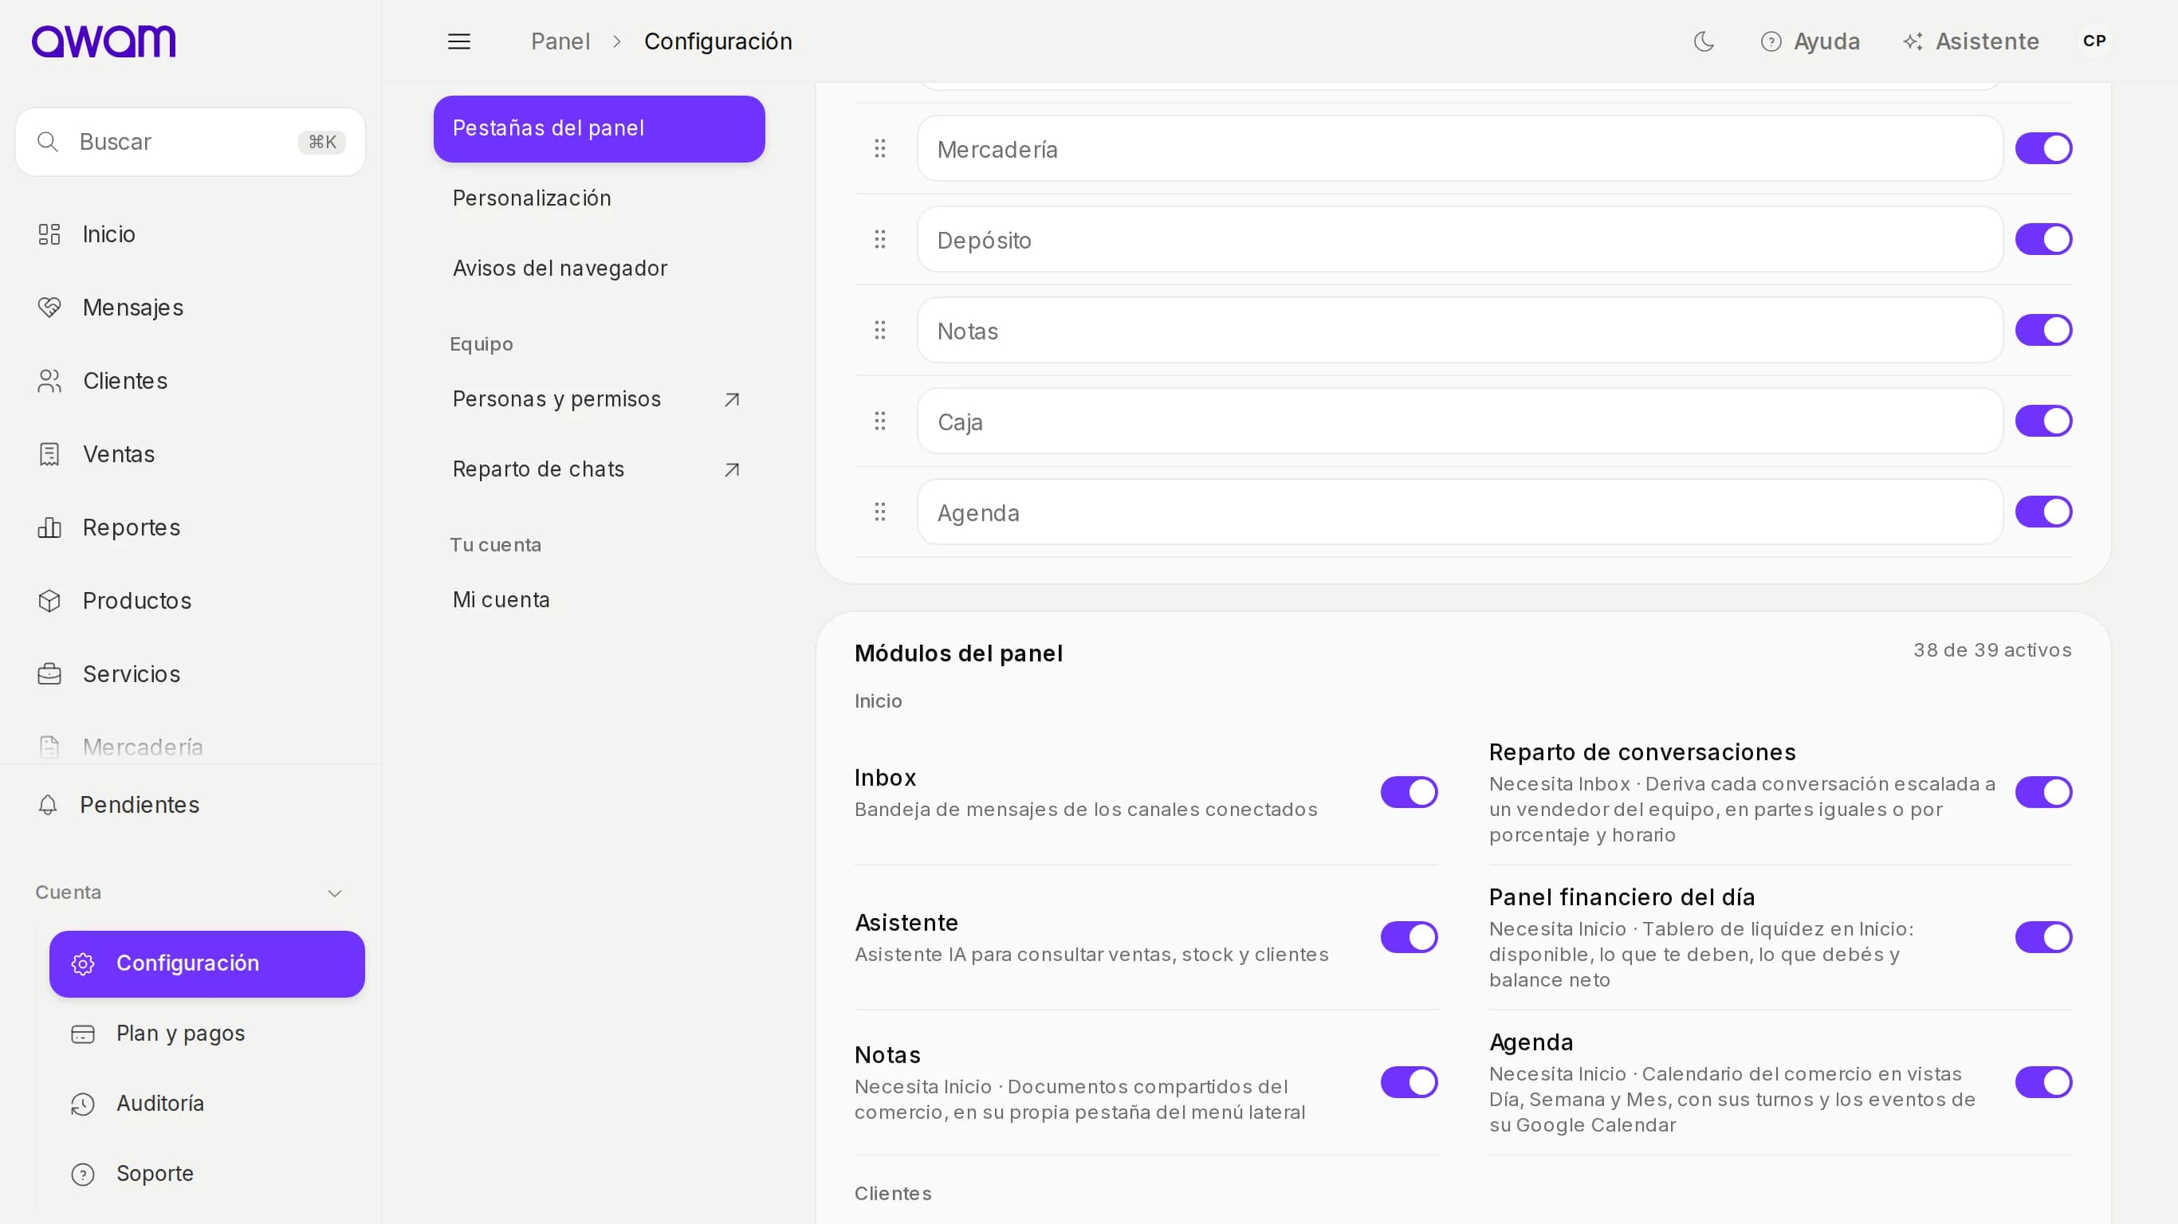Open Avisos del navegador settings

click(x=599, y=269)
